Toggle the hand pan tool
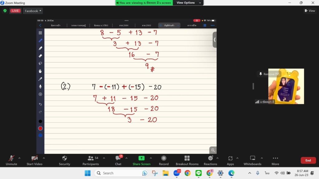Image resolution: width=319 pixels, height=179 pixels. pos(40,71)
